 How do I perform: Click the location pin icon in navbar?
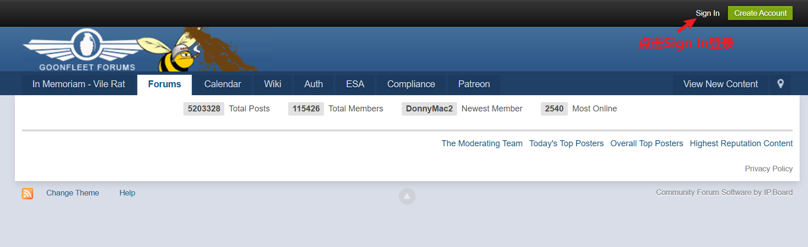coord(781,84)
